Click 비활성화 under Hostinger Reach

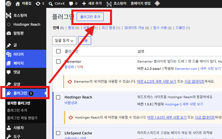pos(71,103)
